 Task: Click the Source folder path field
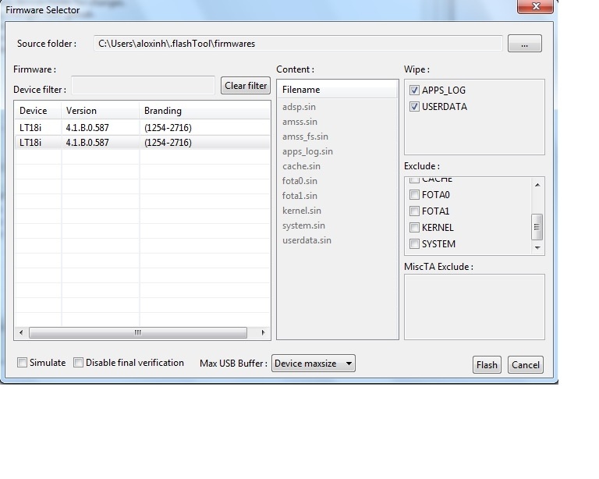point(298,44)
